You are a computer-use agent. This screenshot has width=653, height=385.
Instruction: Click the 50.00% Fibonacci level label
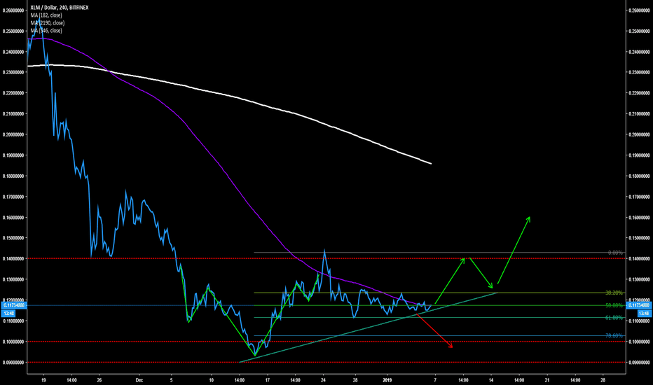614,305
